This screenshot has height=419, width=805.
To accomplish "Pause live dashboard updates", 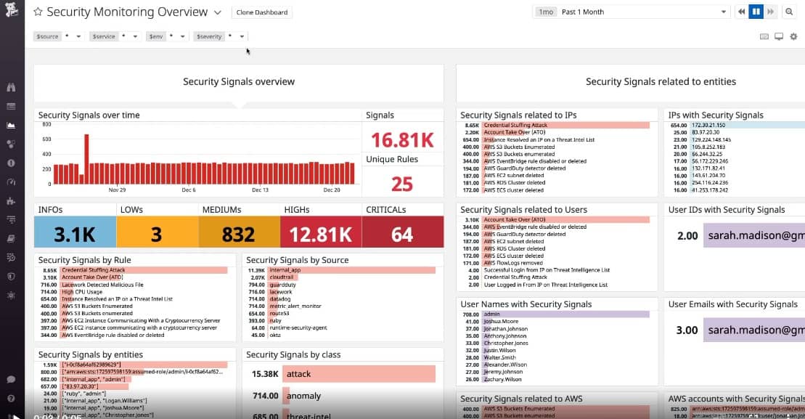I will 756,12.
